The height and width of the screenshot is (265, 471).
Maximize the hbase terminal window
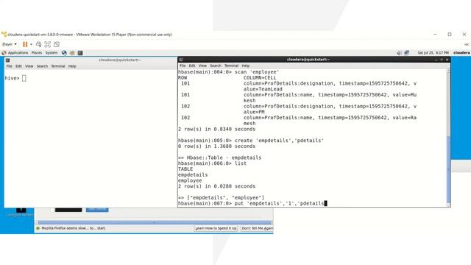coord(442,60)
